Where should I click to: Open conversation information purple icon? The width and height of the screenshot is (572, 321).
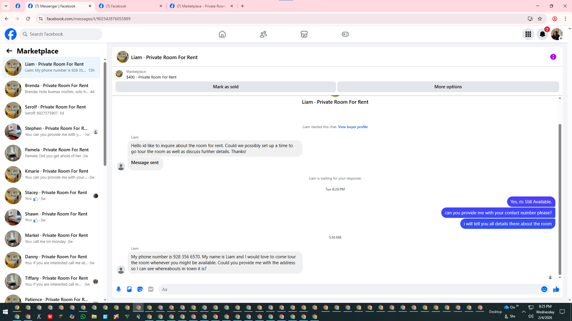coord(553,57)
